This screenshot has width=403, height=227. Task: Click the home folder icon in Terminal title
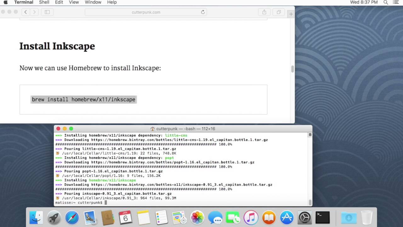152,129
